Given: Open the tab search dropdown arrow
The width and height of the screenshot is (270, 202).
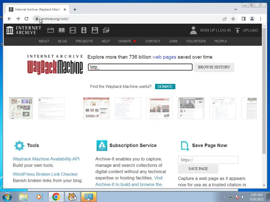Looking at the screenshot, I should (235, 9).
